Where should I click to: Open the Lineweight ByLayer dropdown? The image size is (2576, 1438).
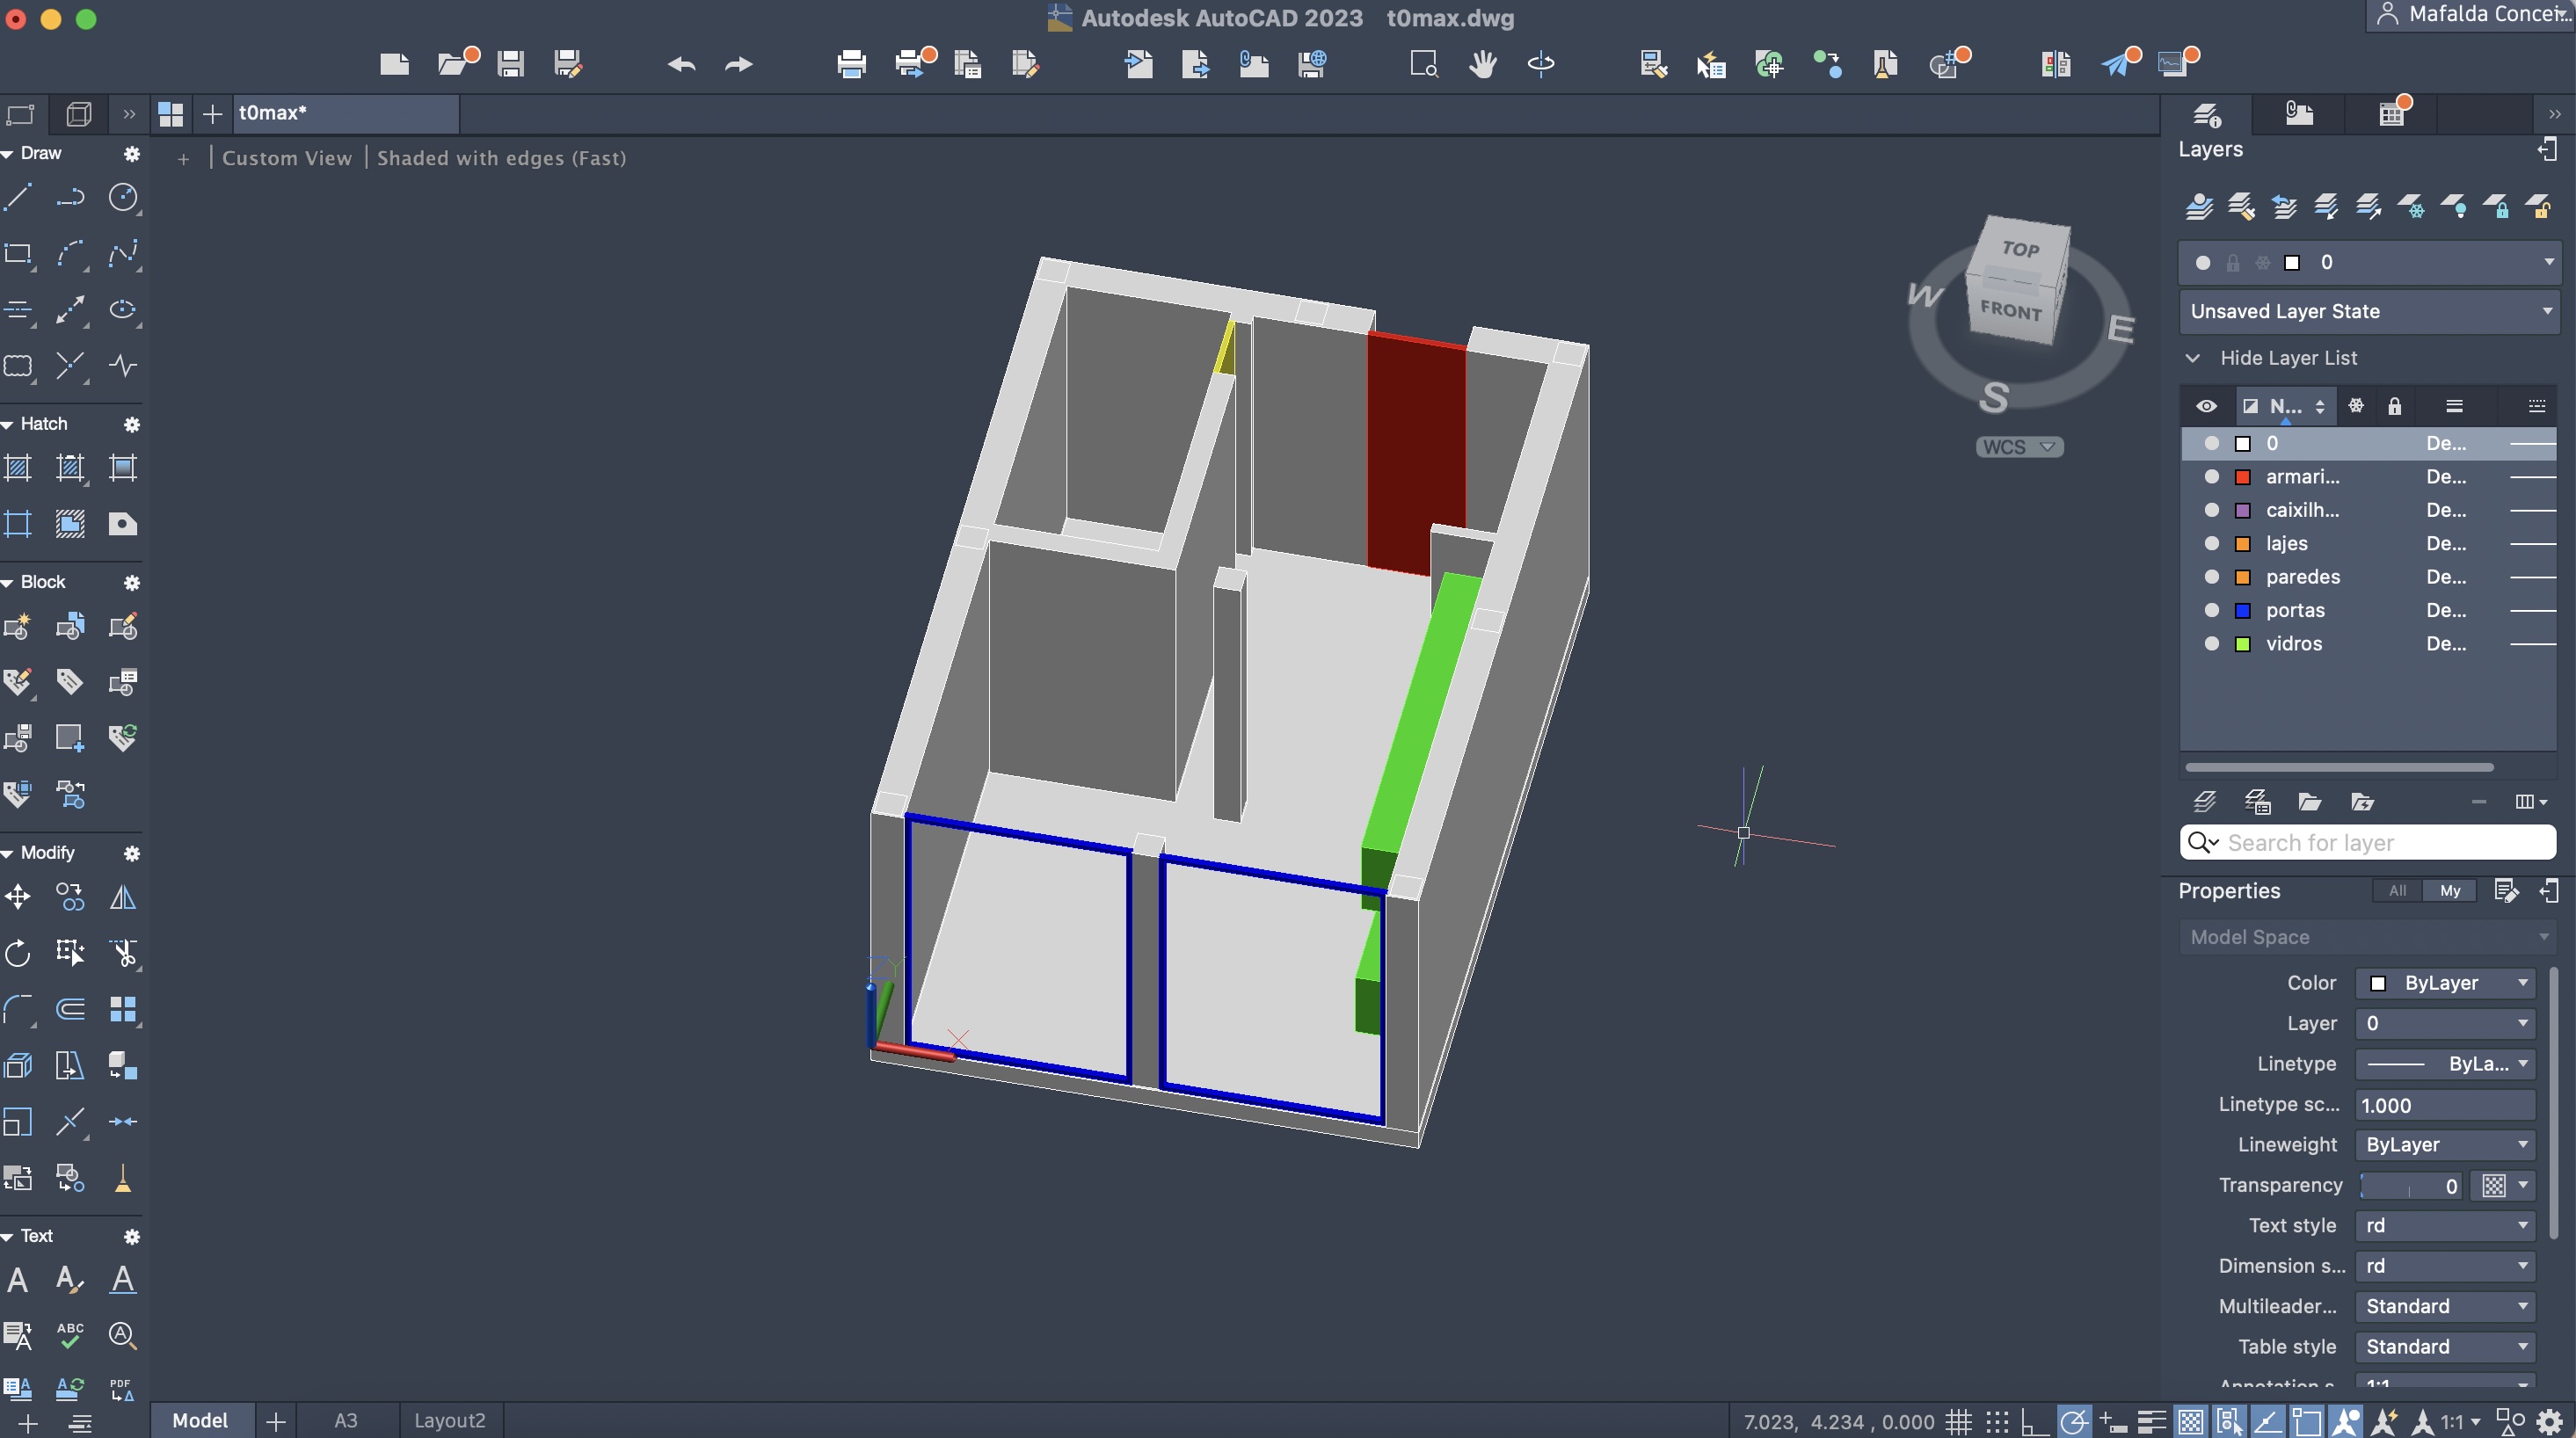2444,1145
